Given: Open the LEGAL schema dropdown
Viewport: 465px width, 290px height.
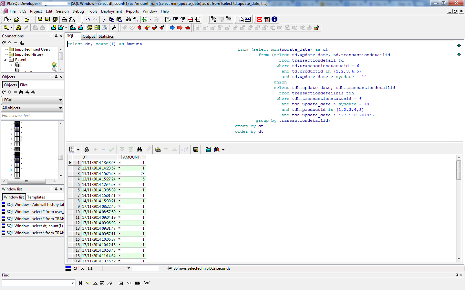Looking at the screenshot, I should click(60, 100).
